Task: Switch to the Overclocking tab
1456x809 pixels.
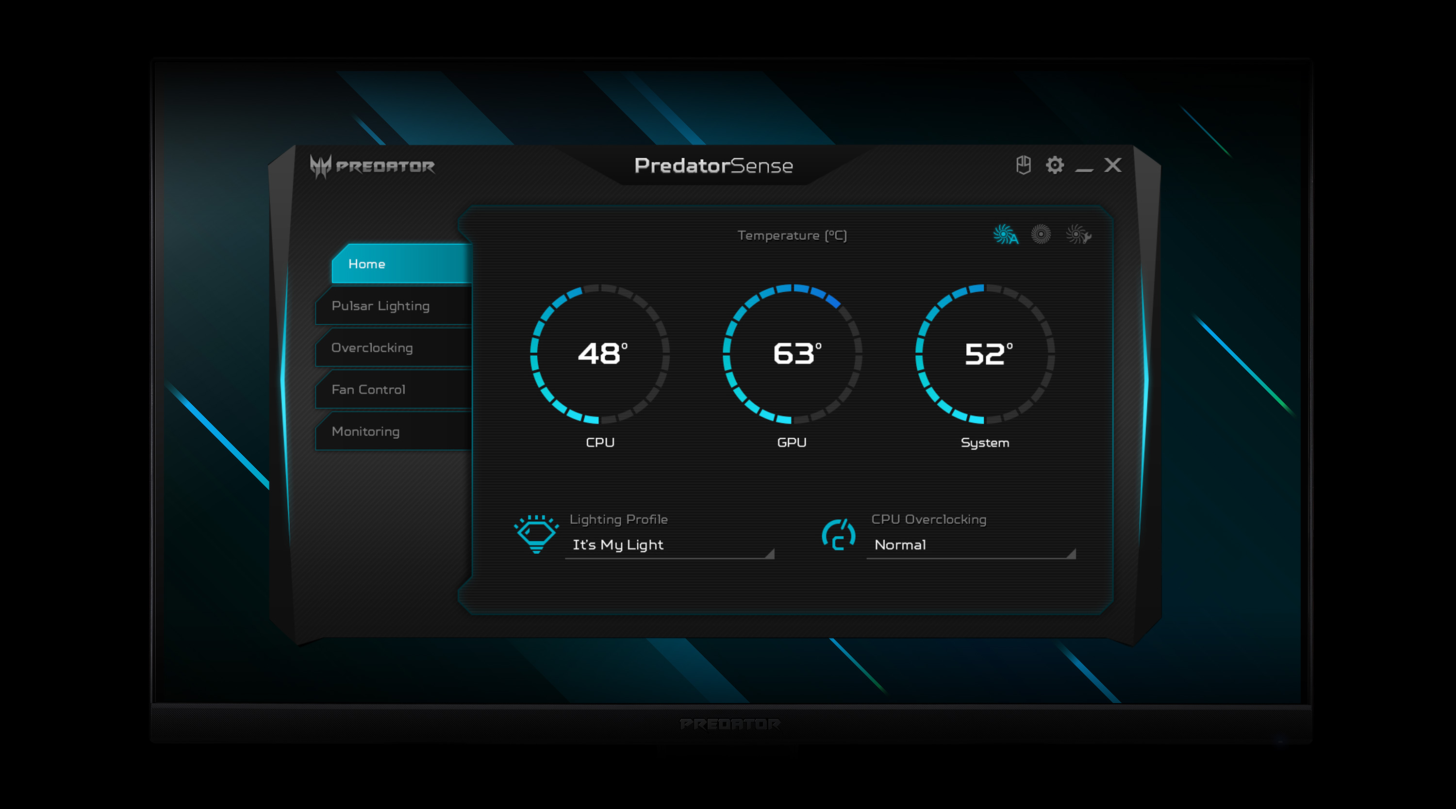Action: [394, 347]
